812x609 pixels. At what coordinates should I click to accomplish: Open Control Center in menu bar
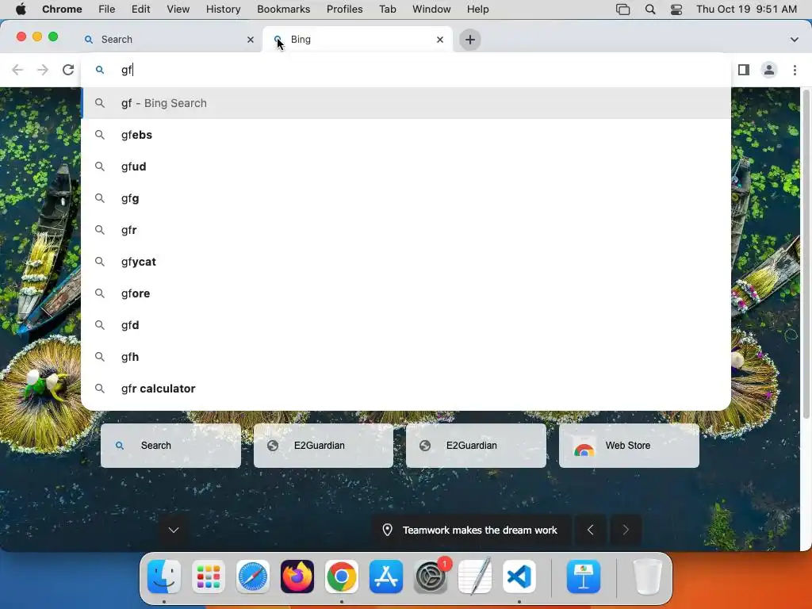(676, 10)
